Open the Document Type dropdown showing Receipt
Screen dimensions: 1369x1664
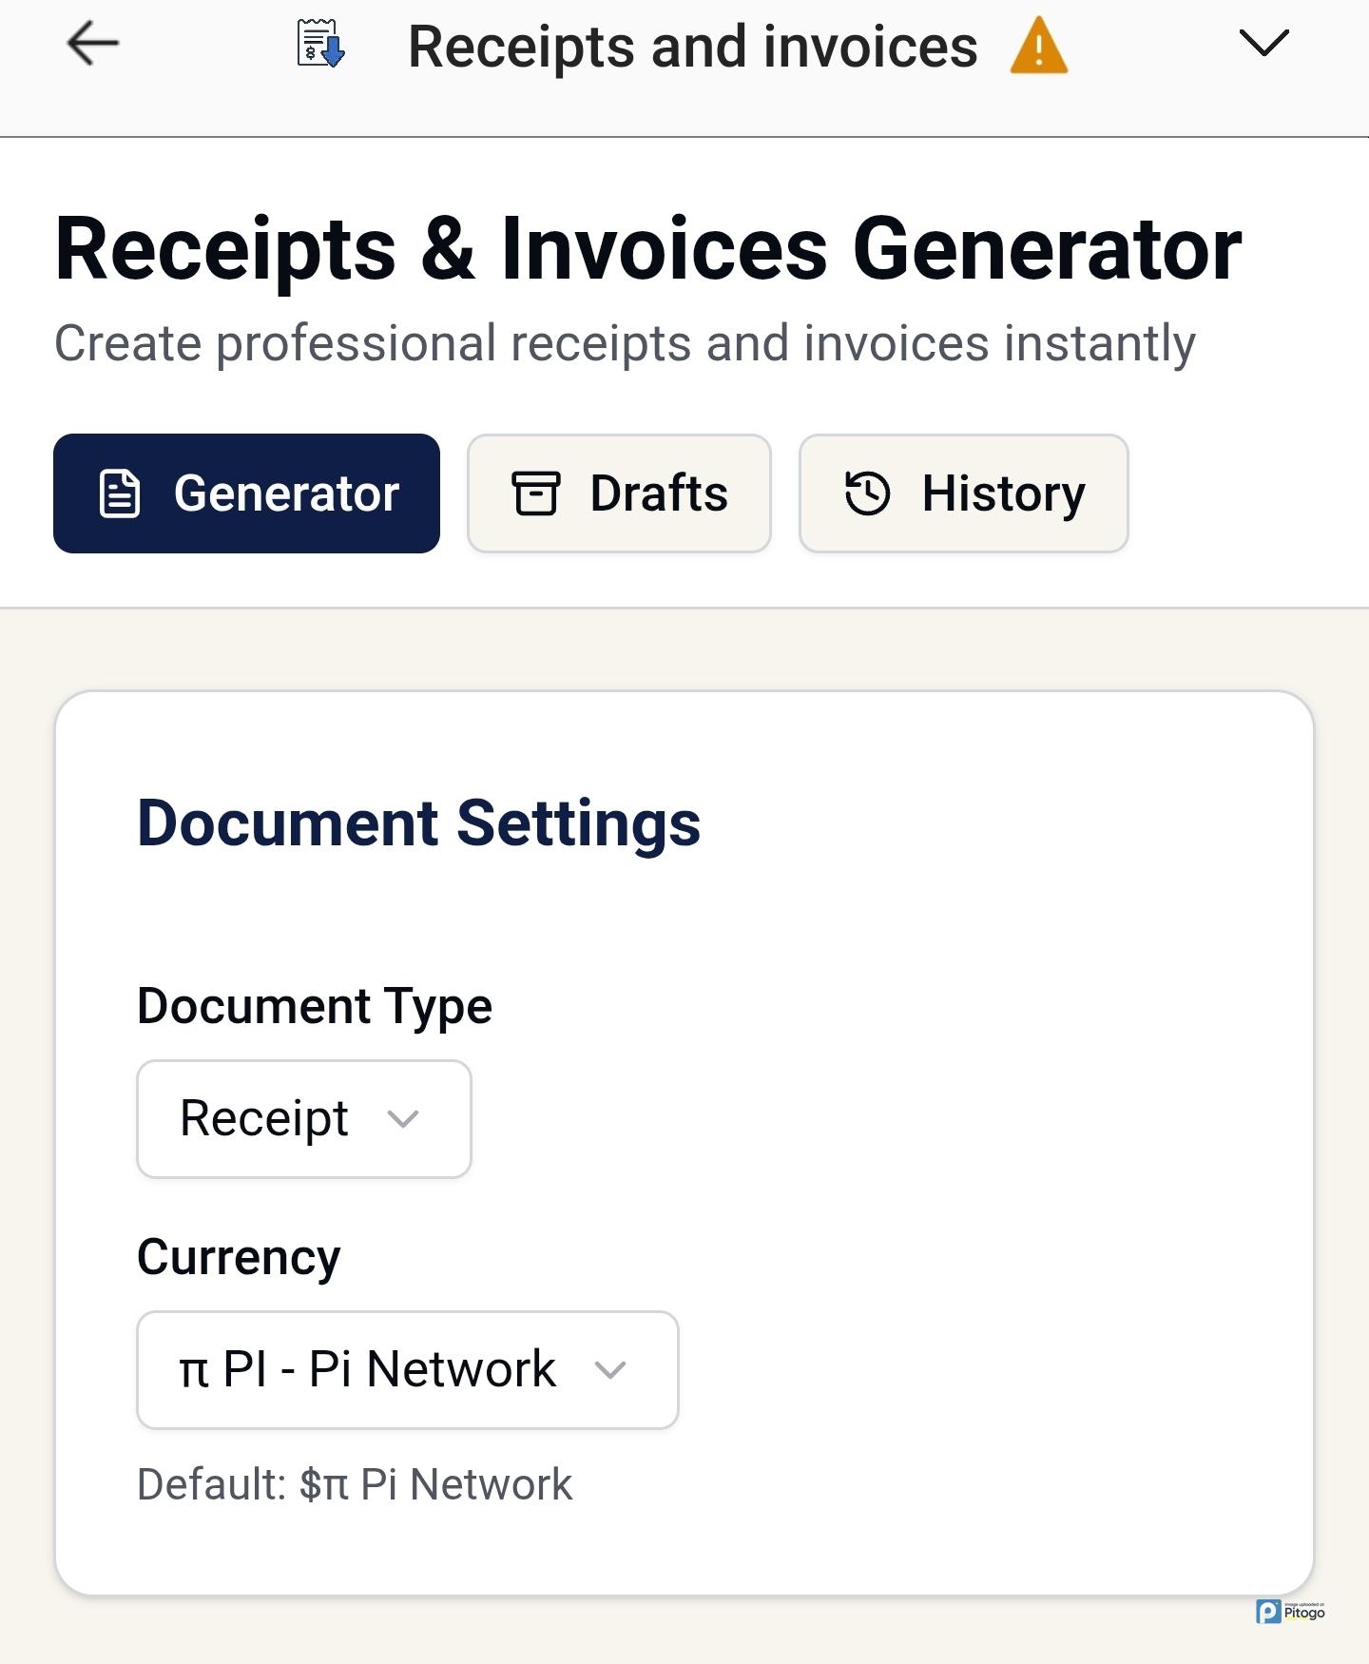pyautogui.click(x=303, y=1118)
